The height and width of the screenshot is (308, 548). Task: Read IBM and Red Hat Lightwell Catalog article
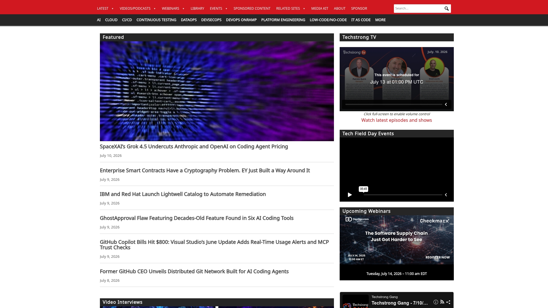[x=183, y=194]
